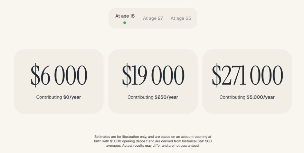Click the dollar sign in the $19 000 figure

coord(127,75)
